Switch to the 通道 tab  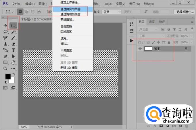152,22
